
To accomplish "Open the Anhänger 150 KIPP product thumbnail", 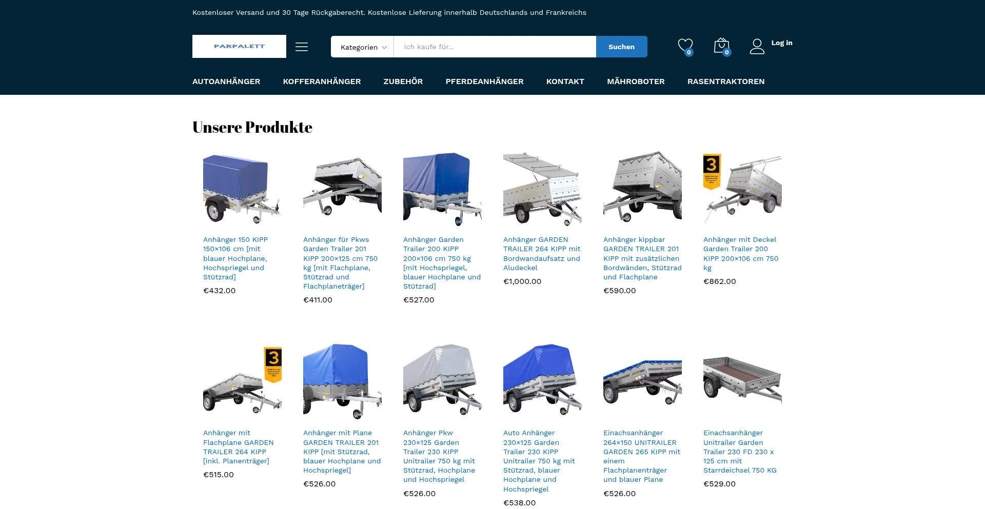I will coord(242,189).
